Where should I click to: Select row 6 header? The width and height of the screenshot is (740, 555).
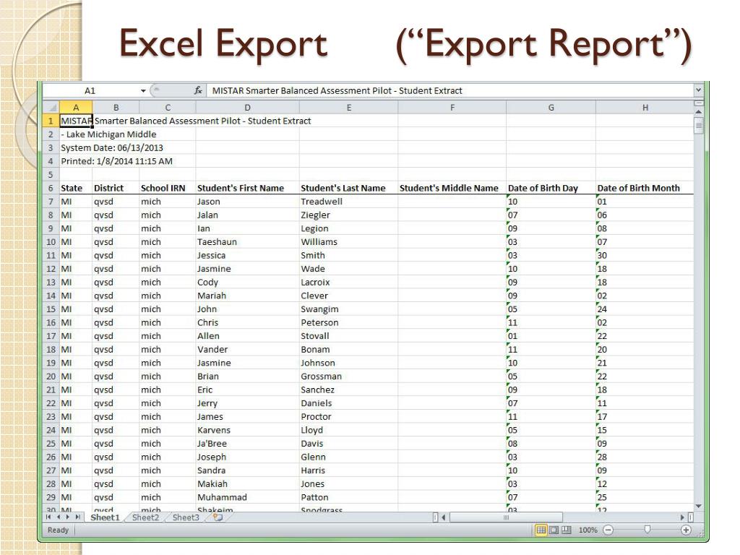[51, 188]
